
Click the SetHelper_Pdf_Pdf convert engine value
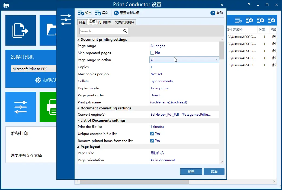[x=181, y=114]
